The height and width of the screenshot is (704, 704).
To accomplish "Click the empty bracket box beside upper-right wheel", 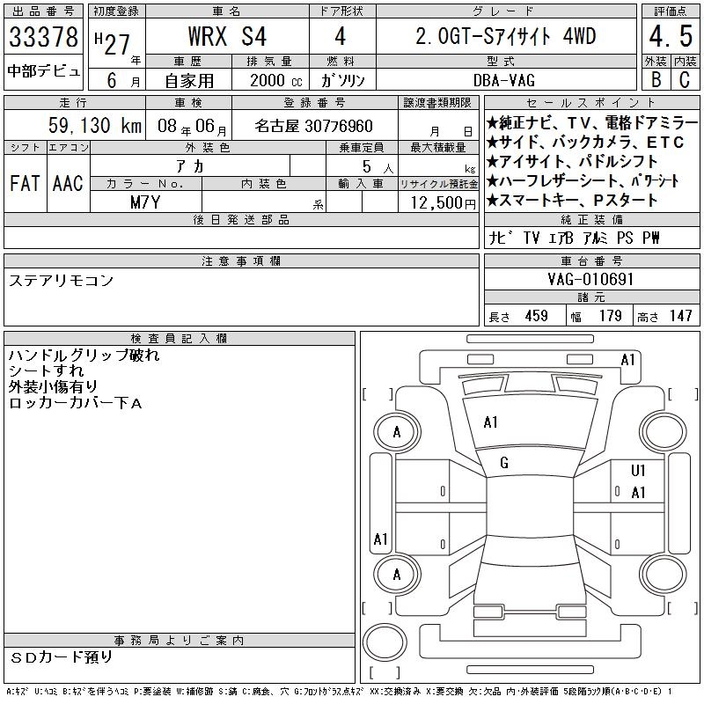I will point(685,393).
